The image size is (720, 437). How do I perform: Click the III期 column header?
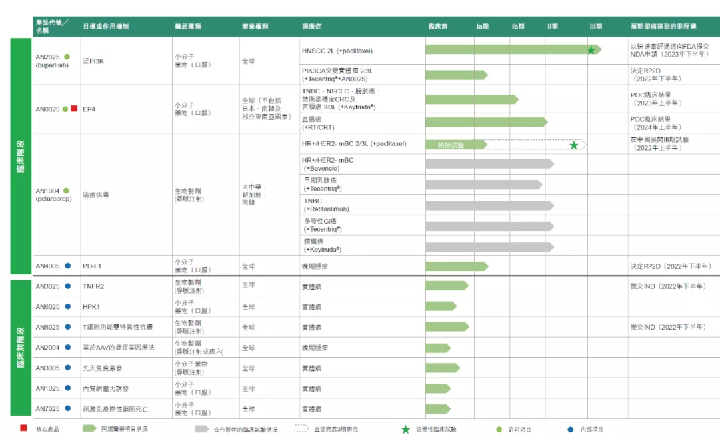(x=596, y=27)
